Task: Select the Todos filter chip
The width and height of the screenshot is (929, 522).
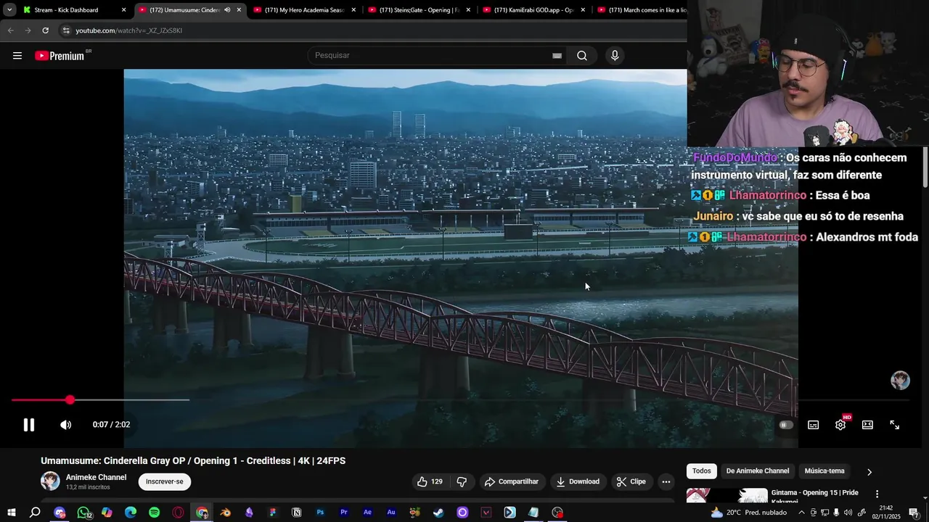Action: 702,471
